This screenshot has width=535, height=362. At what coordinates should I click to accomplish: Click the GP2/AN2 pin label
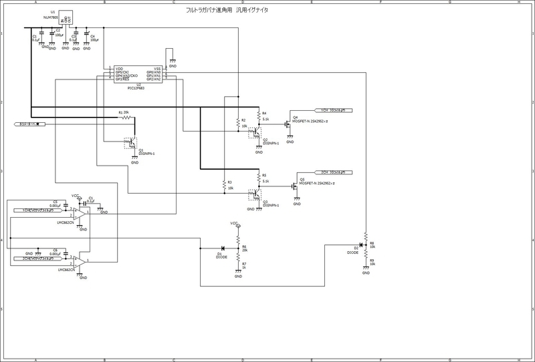tap(154, 79)
